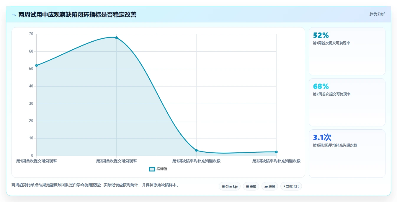Image resolution: width=397 pixels, height=202 pixels.
Task: Click the 52% stat card value
Action: click(321, 35)
